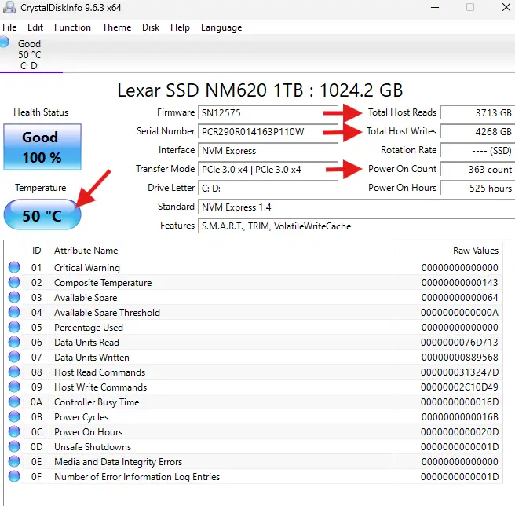Click the Drive Letter field
Screen dimensions: 515x506
pyautogui.click(x=268, y=188)
